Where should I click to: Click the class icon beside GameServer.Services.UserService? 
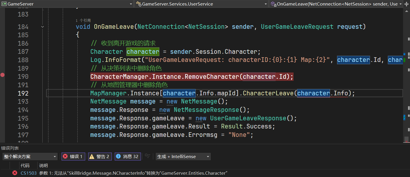pos(139,4)
